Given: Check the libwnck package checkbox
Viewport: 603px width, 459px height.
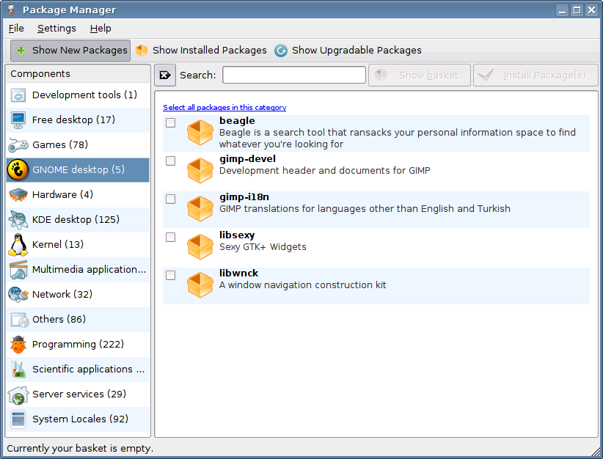Looking at the screenshot, I should pyautogui.click(x=170, y=275).
